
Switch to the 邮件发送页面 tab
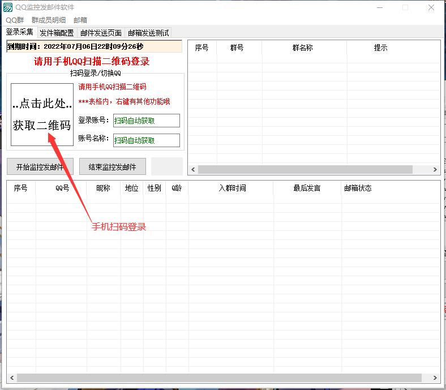101,33
